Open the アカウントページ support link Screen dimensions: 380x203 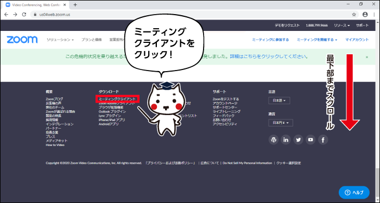coord(225,103)
